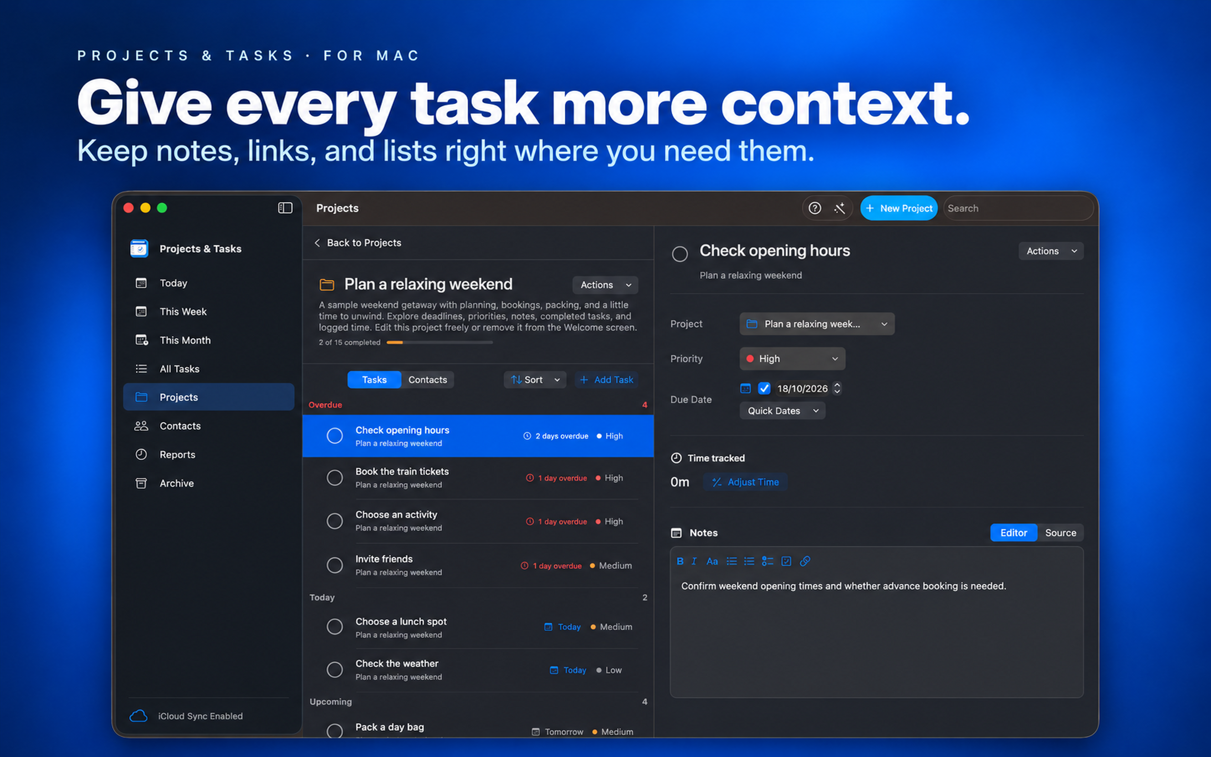Open the Aa text style option
Screen dimensions: 1211x757
712,561
